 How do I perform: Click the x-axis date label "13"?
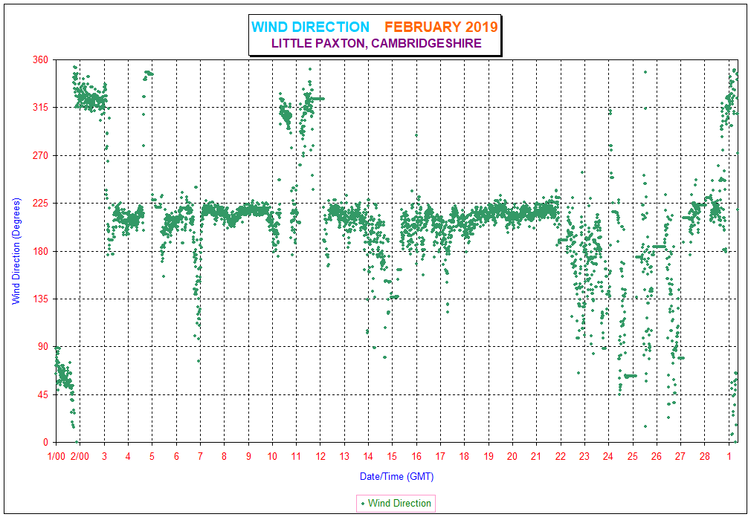pyautogui.click(x=344, y=456)
